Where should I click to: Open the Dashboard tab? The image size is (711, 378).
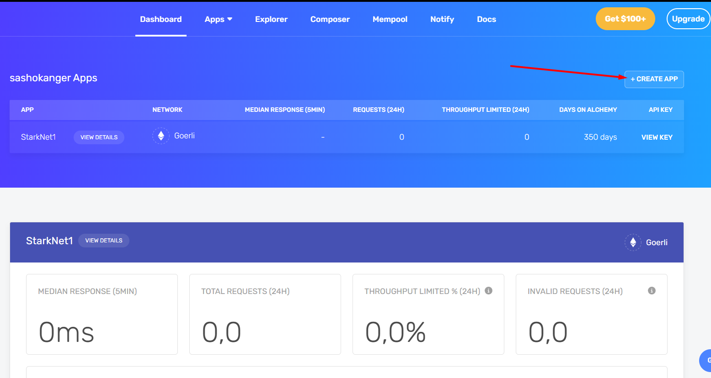[161, 19]
